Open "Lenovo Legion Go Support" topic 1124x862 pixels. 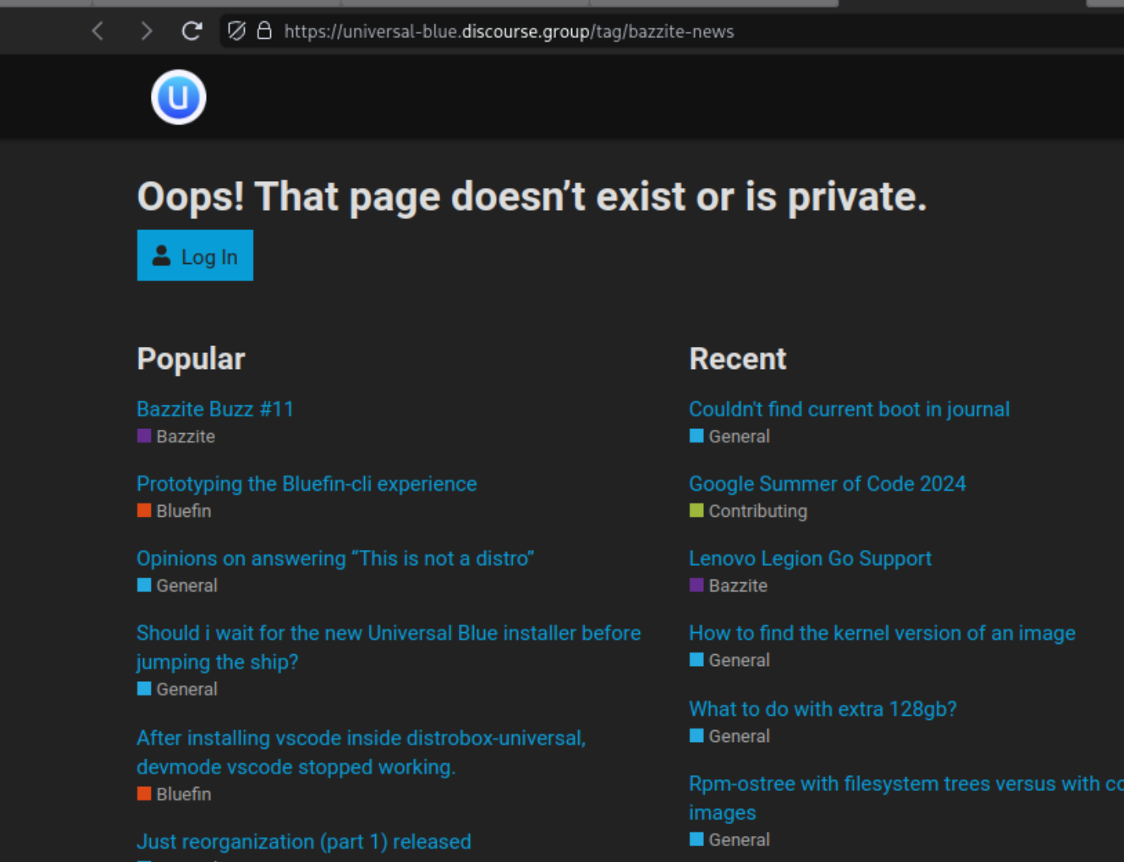(x=810, y=559)
